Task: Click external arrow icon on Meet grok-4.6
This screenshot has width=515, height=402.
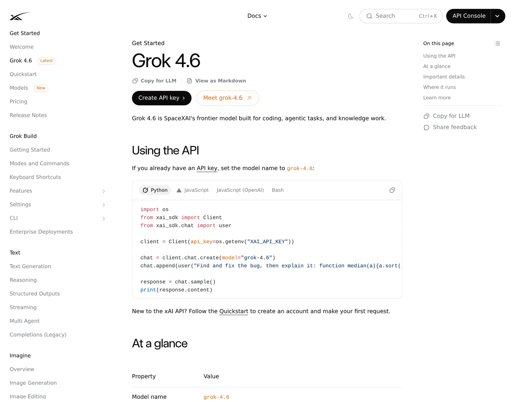Action: coord(249,98)
